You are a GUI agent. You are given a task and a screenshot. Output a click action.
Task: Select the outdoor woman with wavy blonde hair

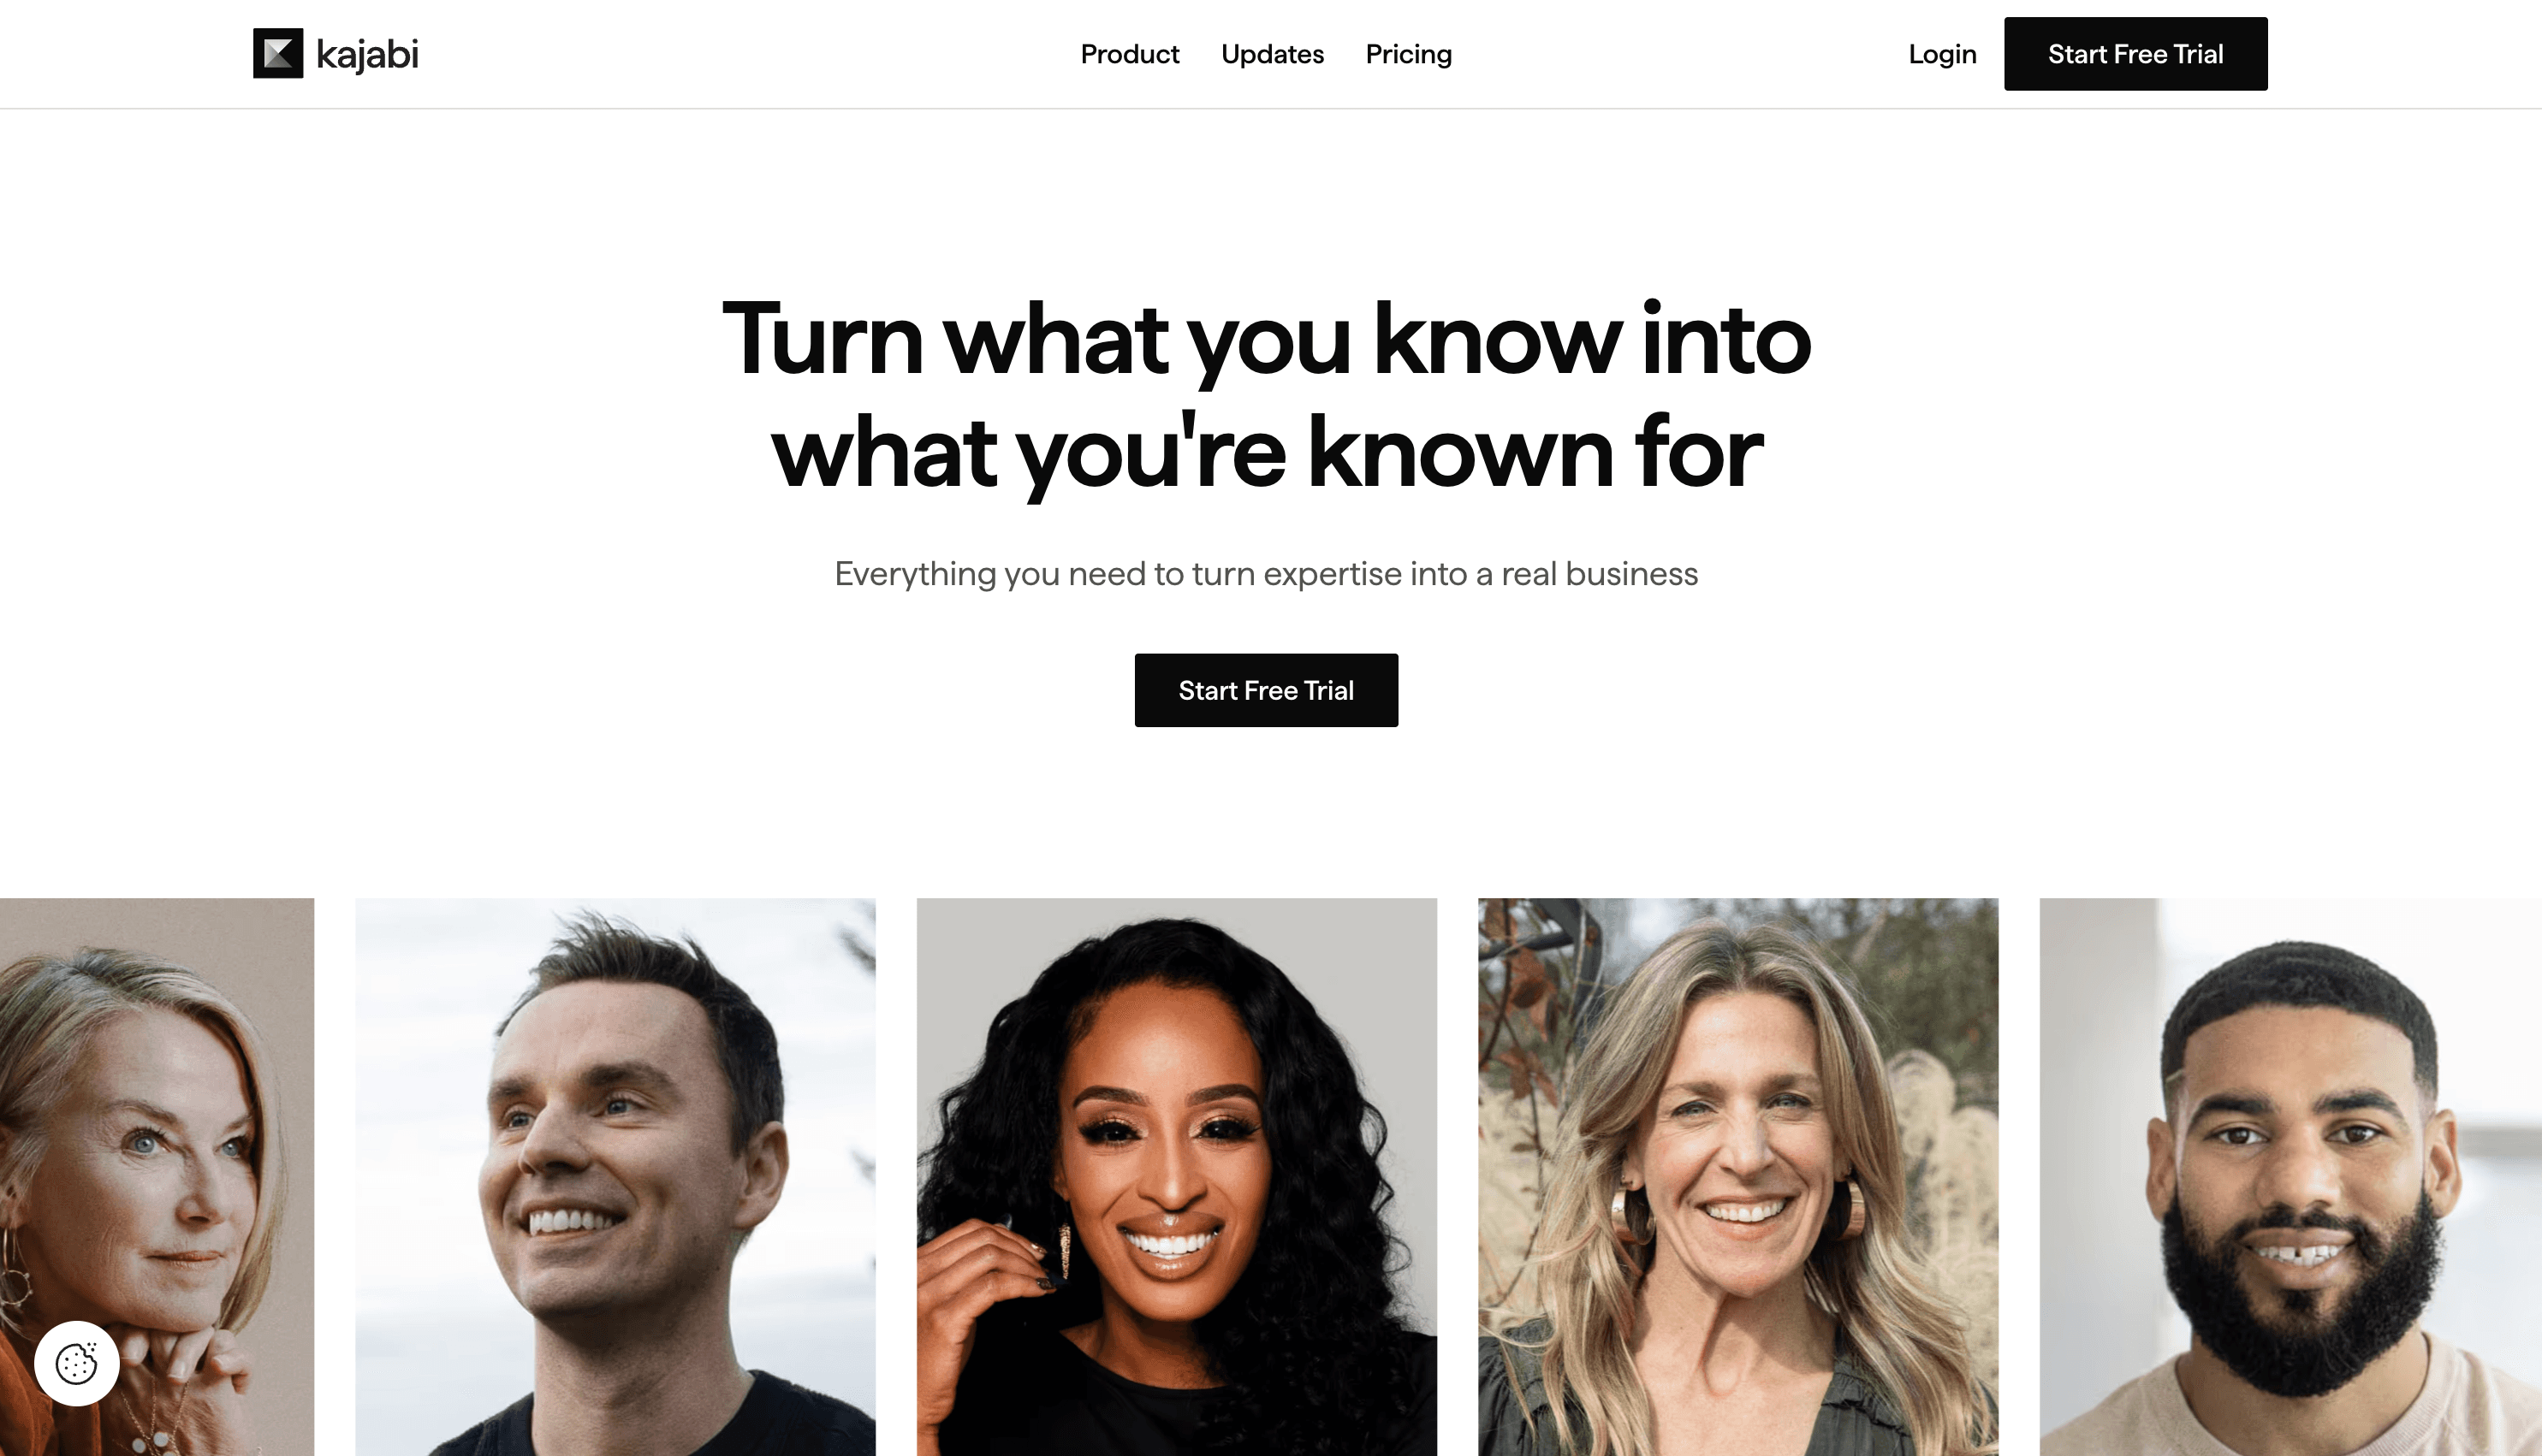coord(1738,1177)
